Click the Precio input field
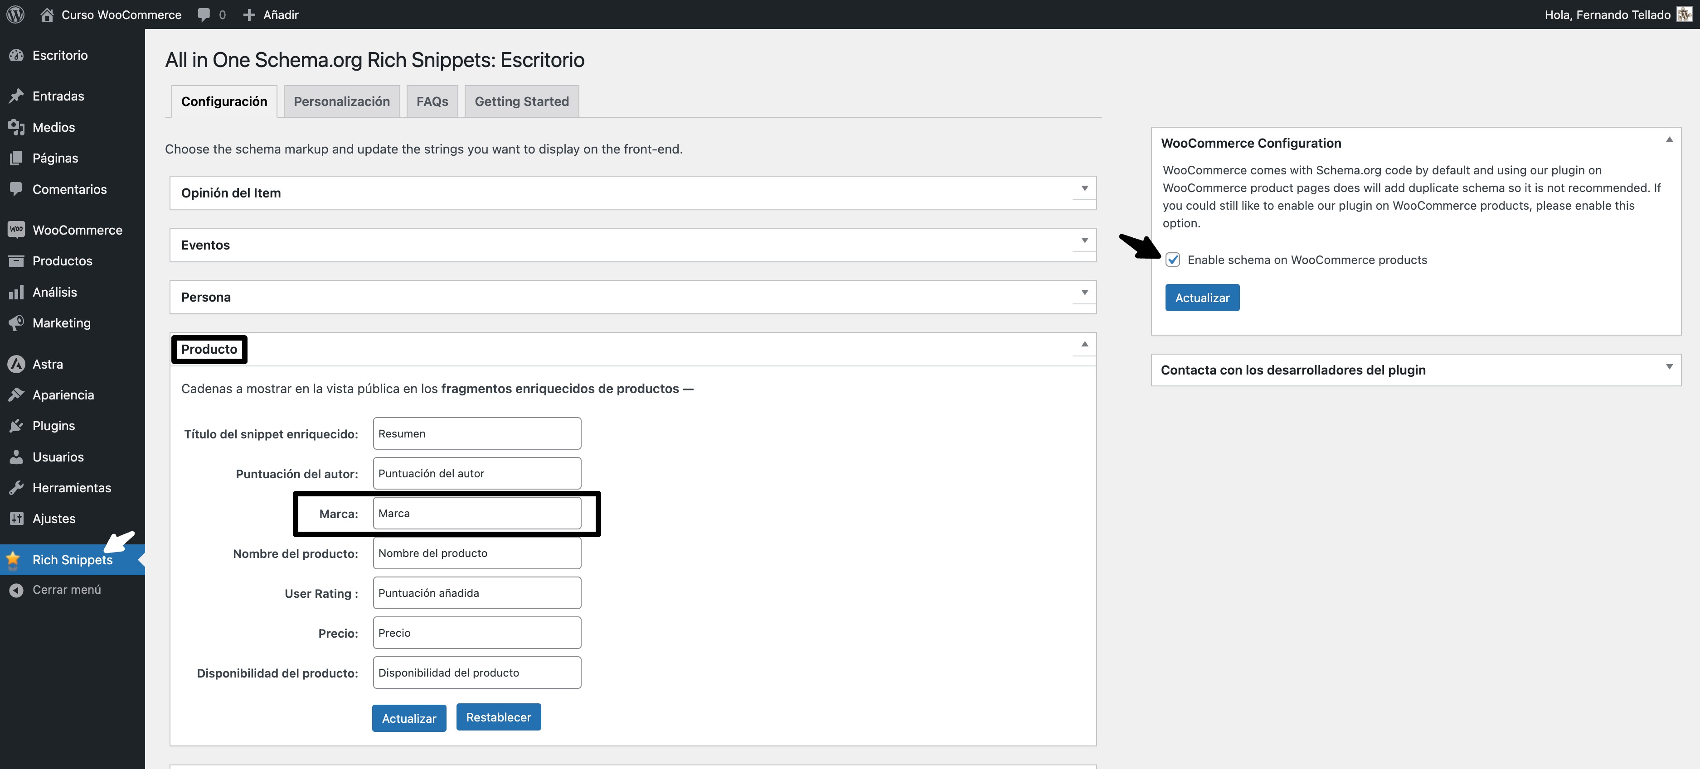The height and width of the screenshot is (769, 1700). [477, 633]
